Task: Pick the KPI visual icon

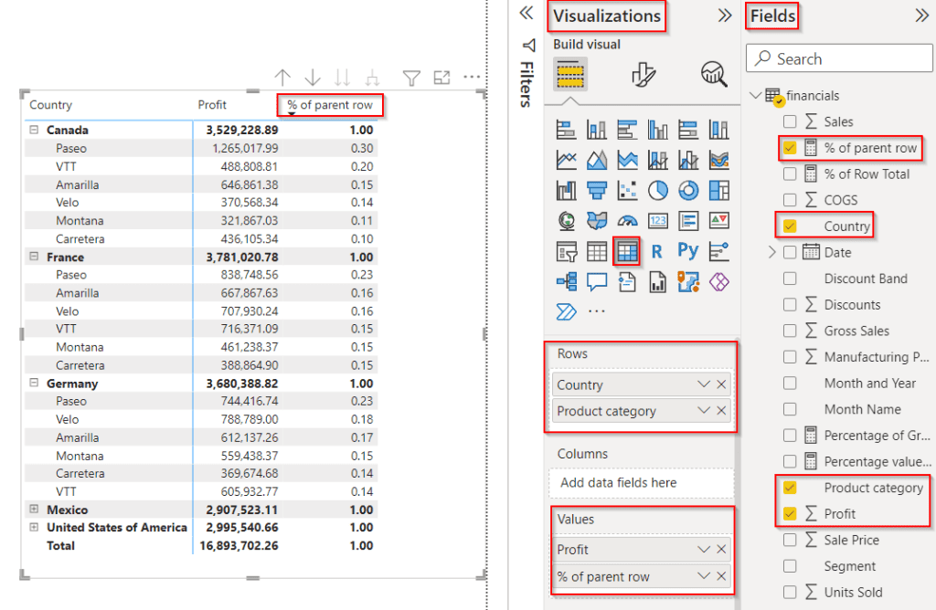Action: [x=718, y=221]
